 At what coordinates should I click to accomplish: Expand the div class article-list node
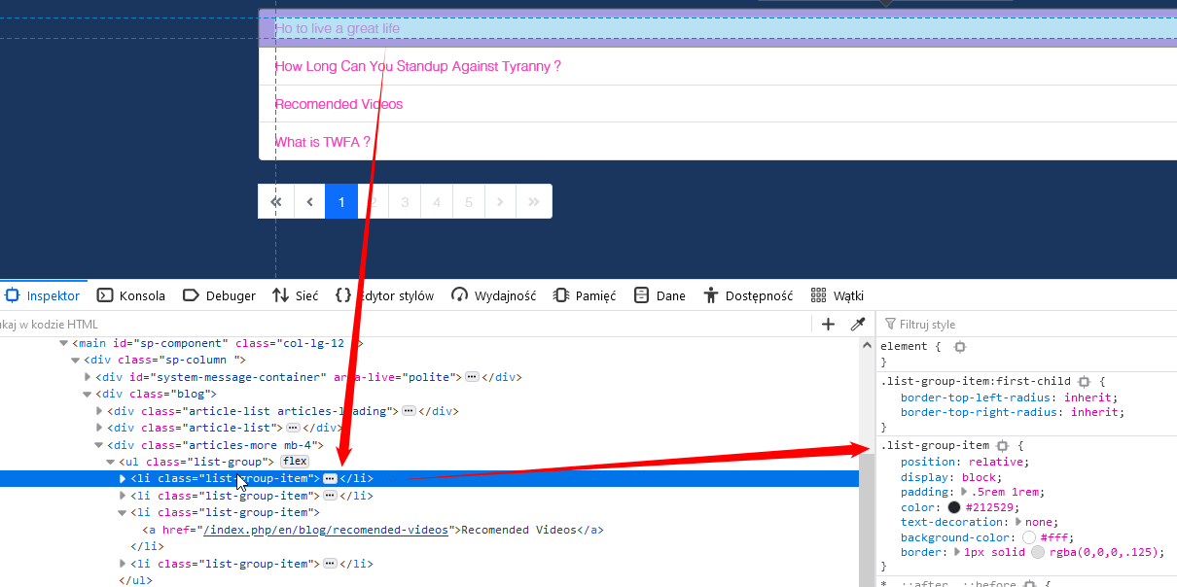click(x=99, y=428)
